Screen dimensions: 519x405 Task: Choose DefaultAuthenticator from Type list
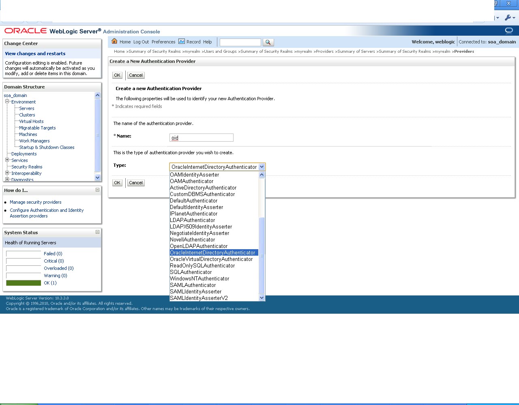(x=214, y=200)
